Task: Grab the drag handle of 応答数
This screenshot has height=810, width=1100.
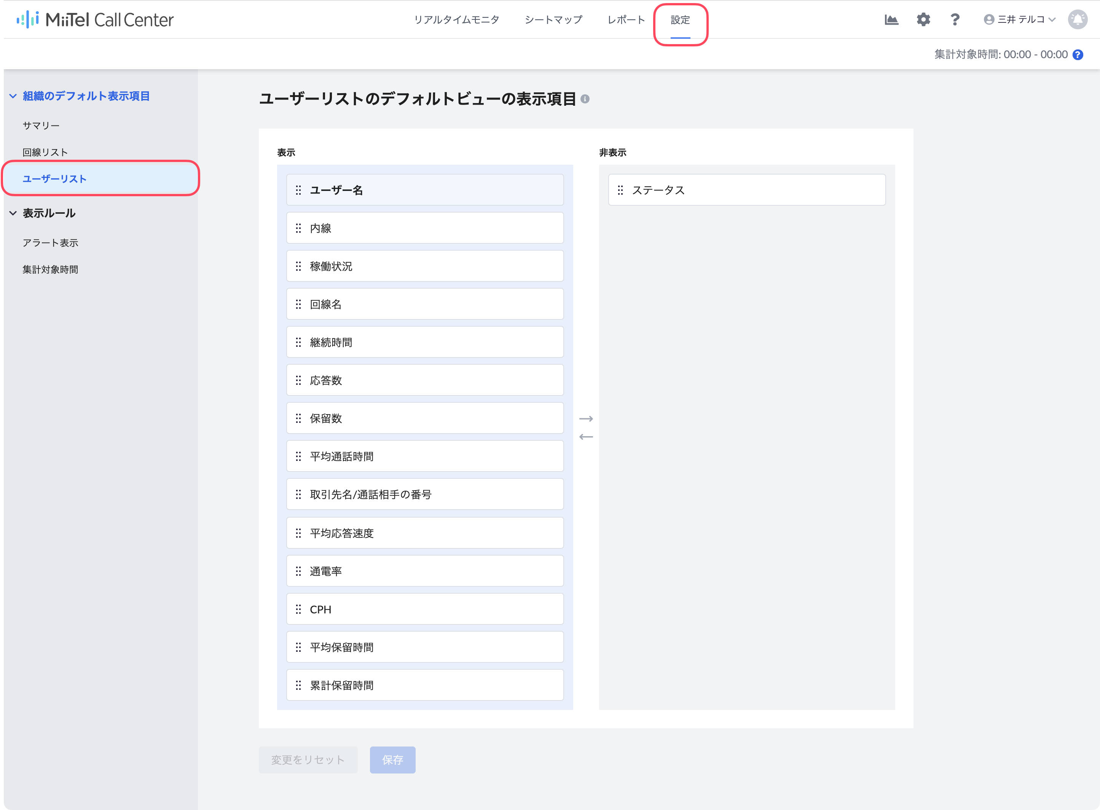Action: [298, 381]
